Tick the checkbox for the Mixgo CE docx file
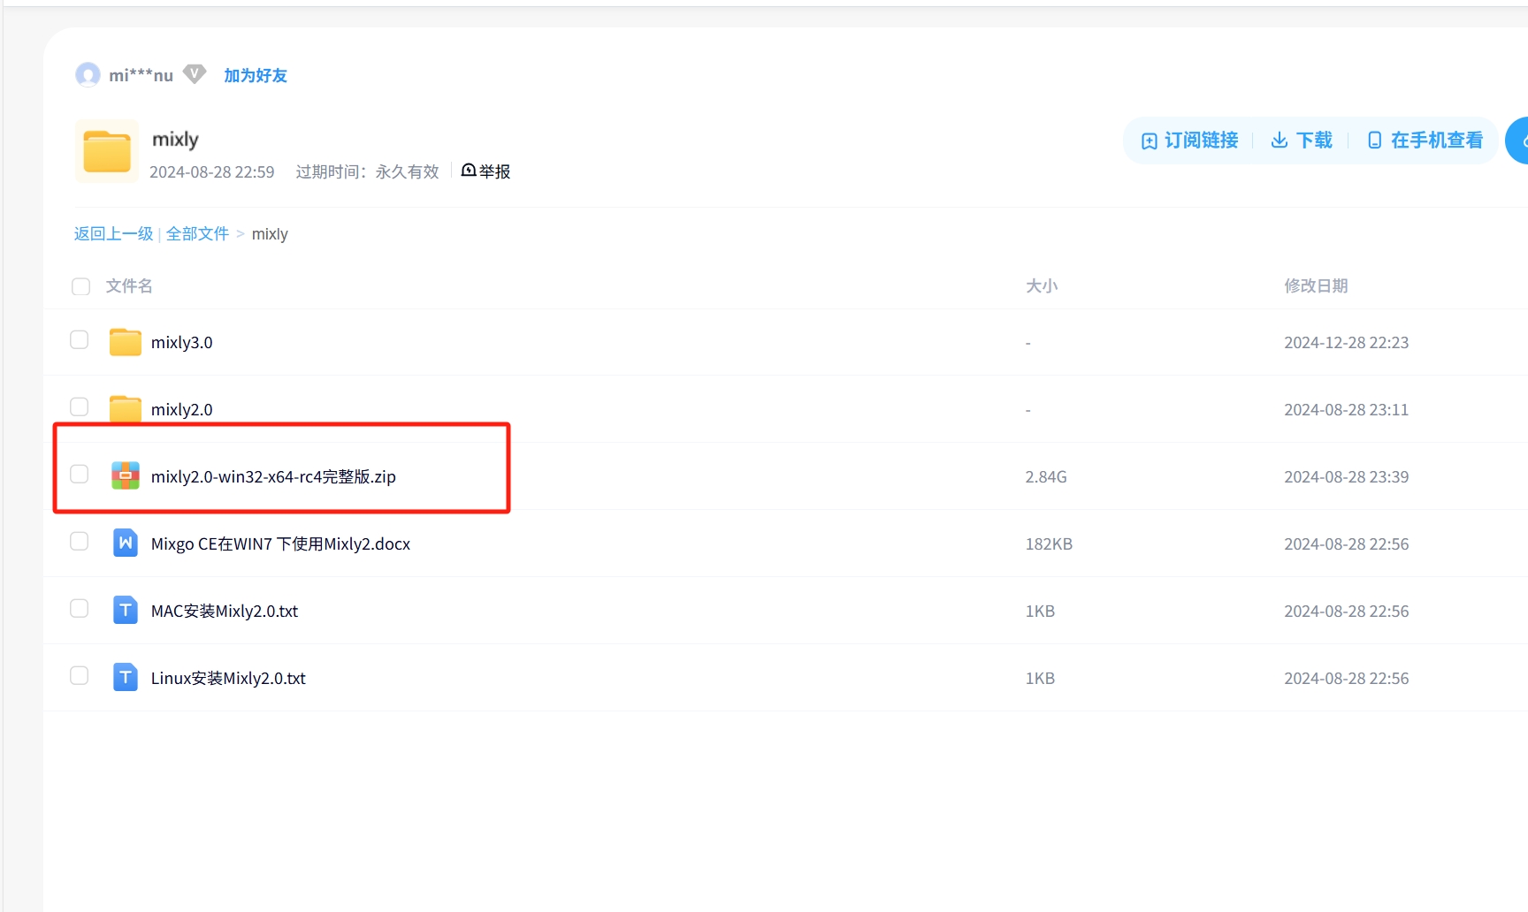The height and width of the screenshot is (912, 1528). coord(80,542)
